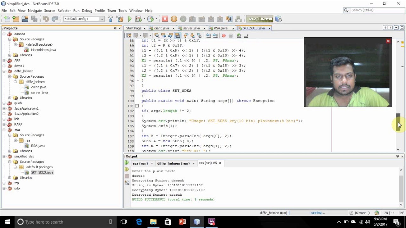
Task: Click the Build Project hammer icon
Action: 110,19
